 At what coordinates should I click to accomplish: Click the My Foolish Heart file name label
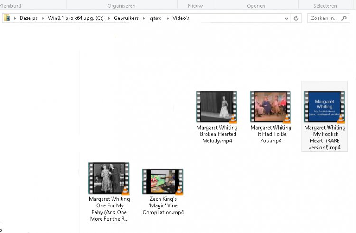325,138
